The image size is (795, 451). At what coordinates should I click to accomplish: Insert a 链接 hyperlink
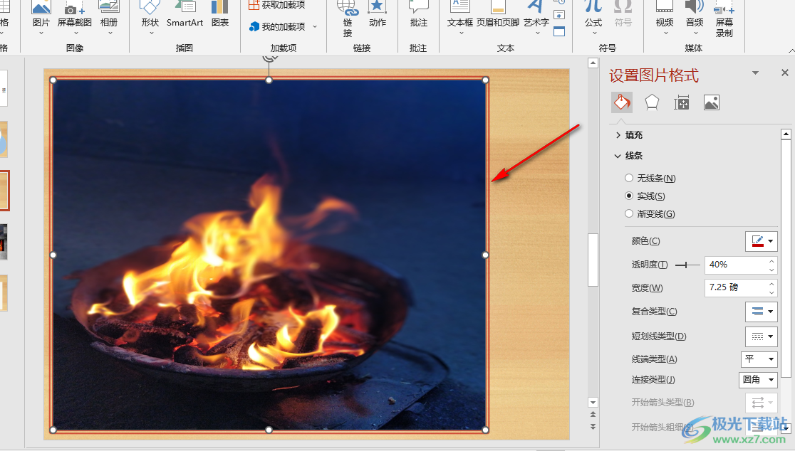348,18
